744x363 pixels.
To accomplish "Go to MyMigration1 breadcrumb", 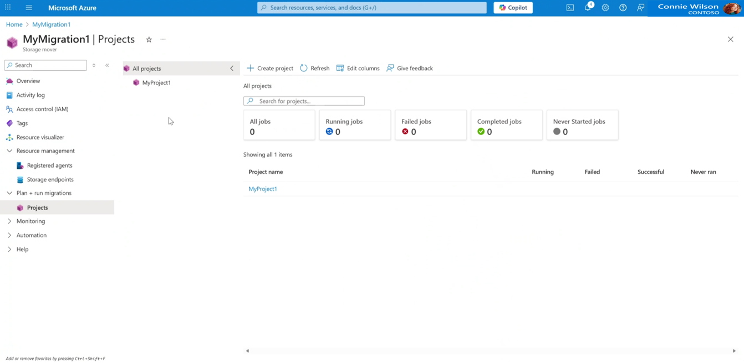I will (51, 24).
